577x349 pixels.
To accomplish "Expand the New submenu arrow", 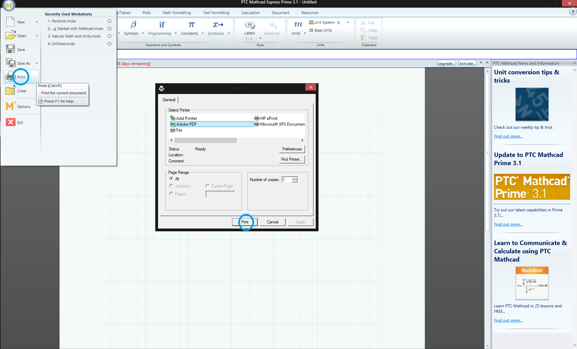I will 37,22.
